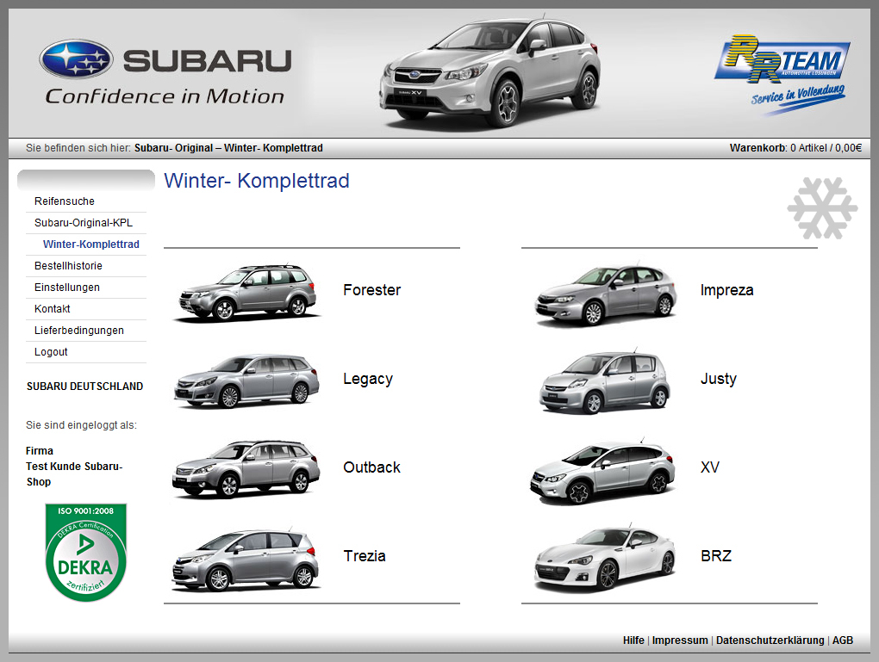
Task: Open the Warenkorb cart summary
Action: (795, 148)
